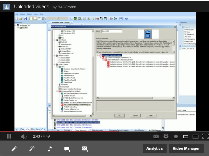This screenshot has width=209, height=156.
Task: Toggle the bottom pane layout button
Action: coord(35,18)
